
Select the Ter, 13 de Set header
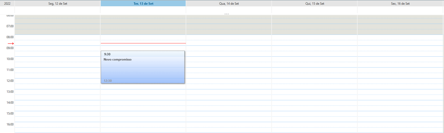click(x=143, y=4)
